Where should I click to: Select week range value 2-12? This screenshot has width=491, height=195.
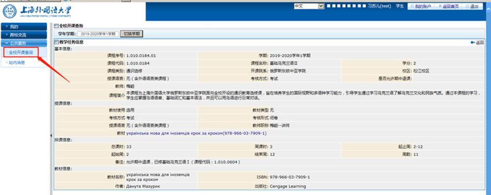(x=418, y=146)
